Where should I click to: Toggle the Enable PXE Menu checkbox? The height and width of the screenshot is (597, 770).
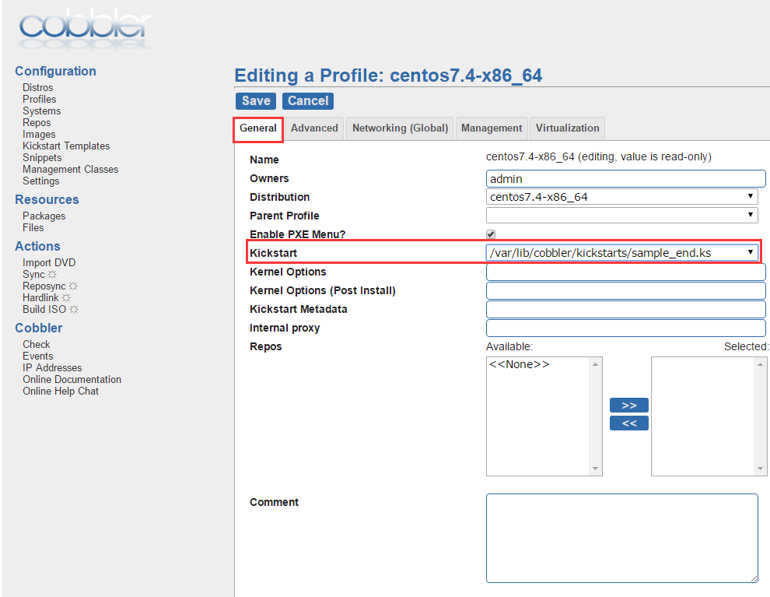coord(491,234)
